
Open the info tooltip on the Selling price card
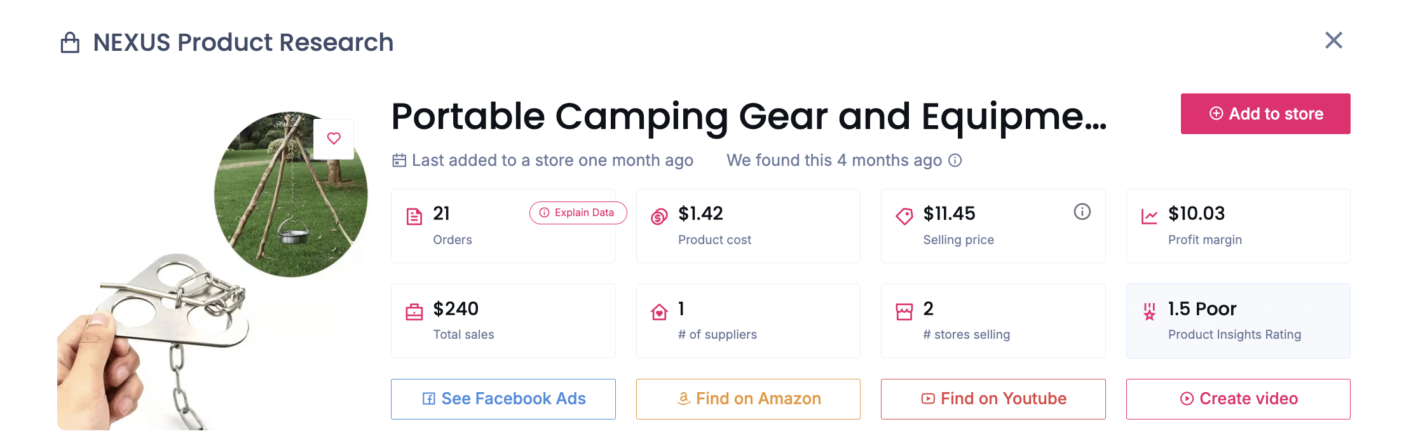tap(1082, 212)
